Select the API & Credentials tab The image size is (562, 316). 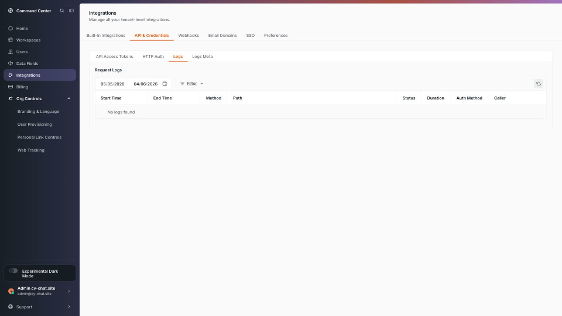[x=152, y=36]
